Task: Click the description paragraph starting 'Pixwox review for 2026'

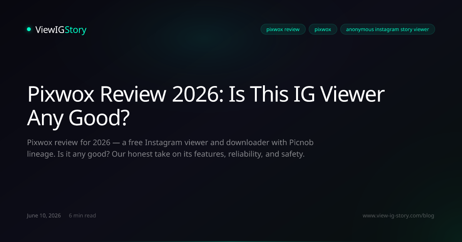Action: coord(170,149)
